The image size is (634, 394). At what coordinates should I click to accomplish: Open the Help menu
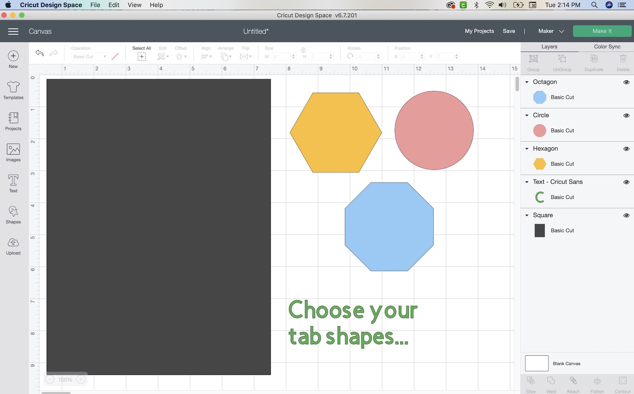click(156, 5)
